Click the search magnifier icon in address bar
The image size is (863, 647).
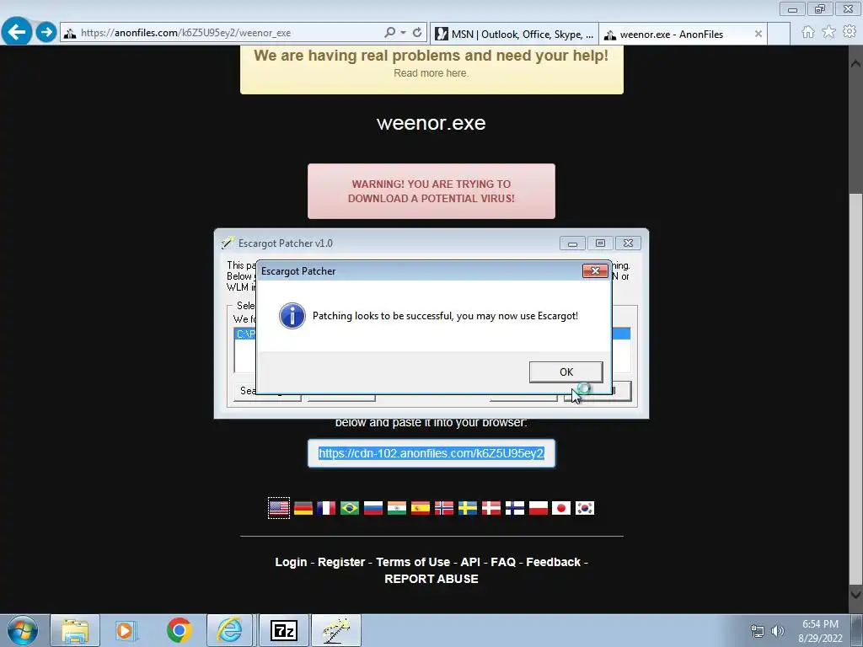[389, 33]
